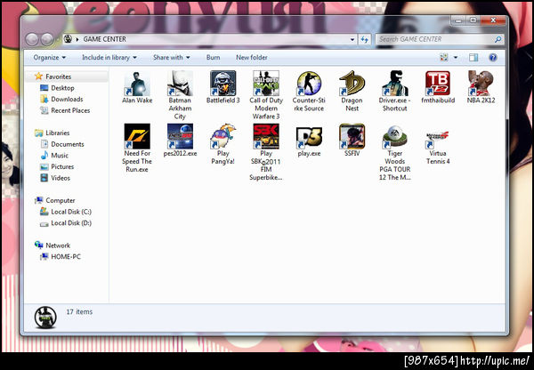Click the Refresh button beside address bar
Screen dimensions: 534x370
365,39
